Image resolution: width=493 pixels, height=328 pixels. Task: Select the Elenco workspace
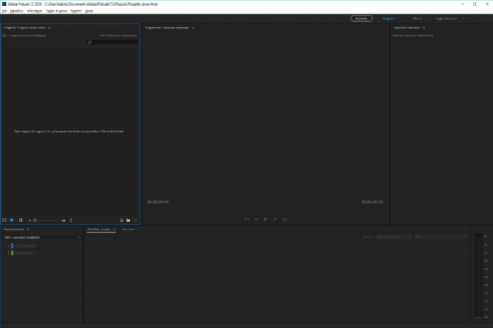click(417, 19)
